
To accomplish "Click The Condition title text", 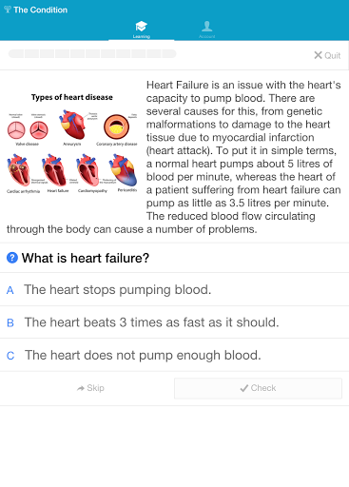I will coord(41,10).
